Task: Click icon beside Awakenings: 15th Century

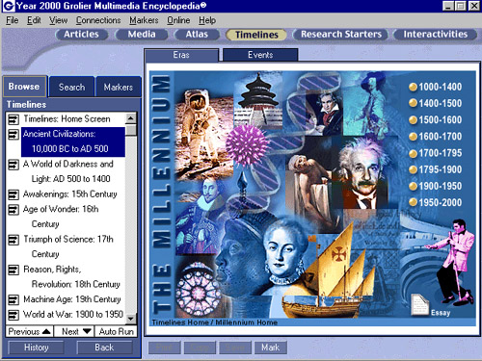Action: tap(13, 194)
